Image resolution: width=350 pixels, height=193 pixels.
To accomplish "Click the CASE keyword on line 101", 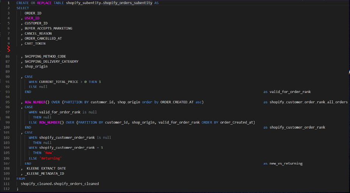I will (x=29, y=132).
